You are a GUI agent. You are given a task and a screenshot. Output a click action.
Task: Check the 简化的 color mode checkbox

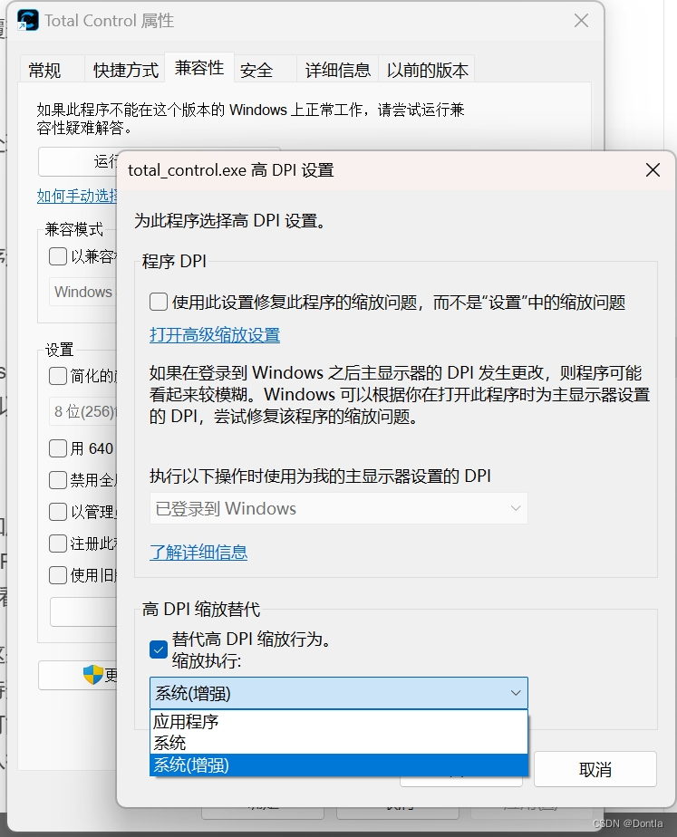(58, 376)
